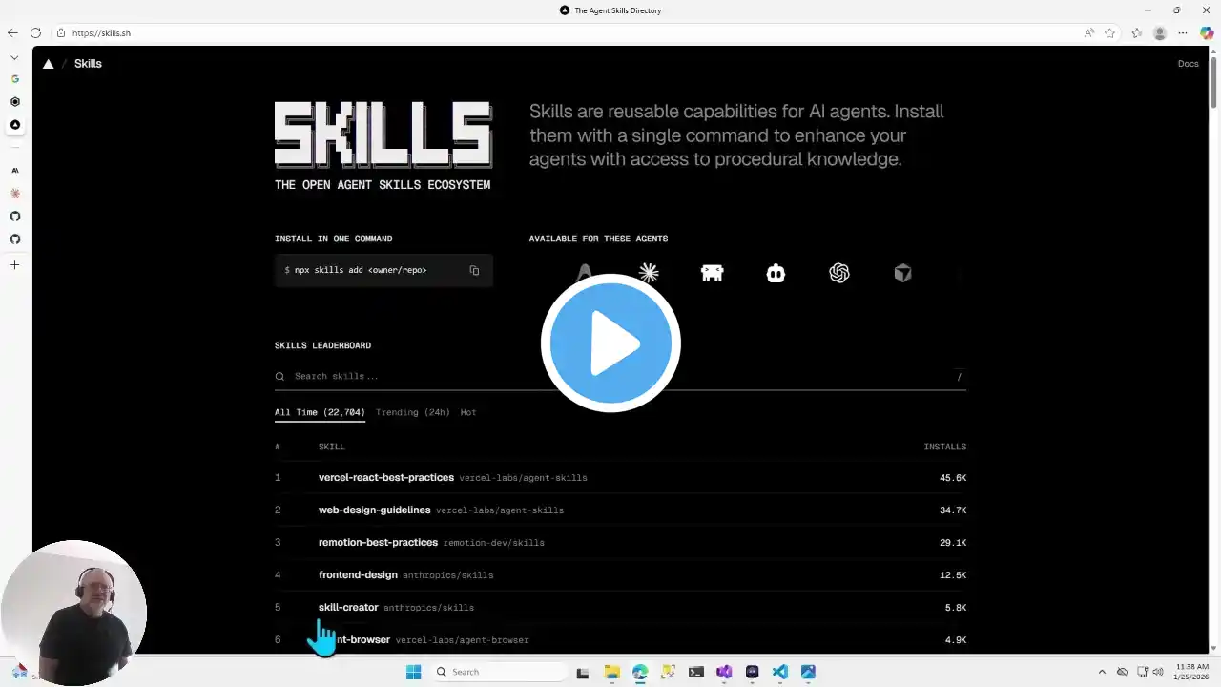Click the Vercel triangle logo in the page header
The height and width of the screenshot is (687, 1221).
[49, 64]
